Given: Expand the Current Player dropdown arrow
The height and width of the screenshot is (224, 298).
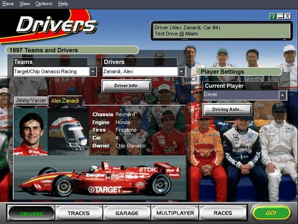Looking at the screenshot, I should click(x=283, y=95).
